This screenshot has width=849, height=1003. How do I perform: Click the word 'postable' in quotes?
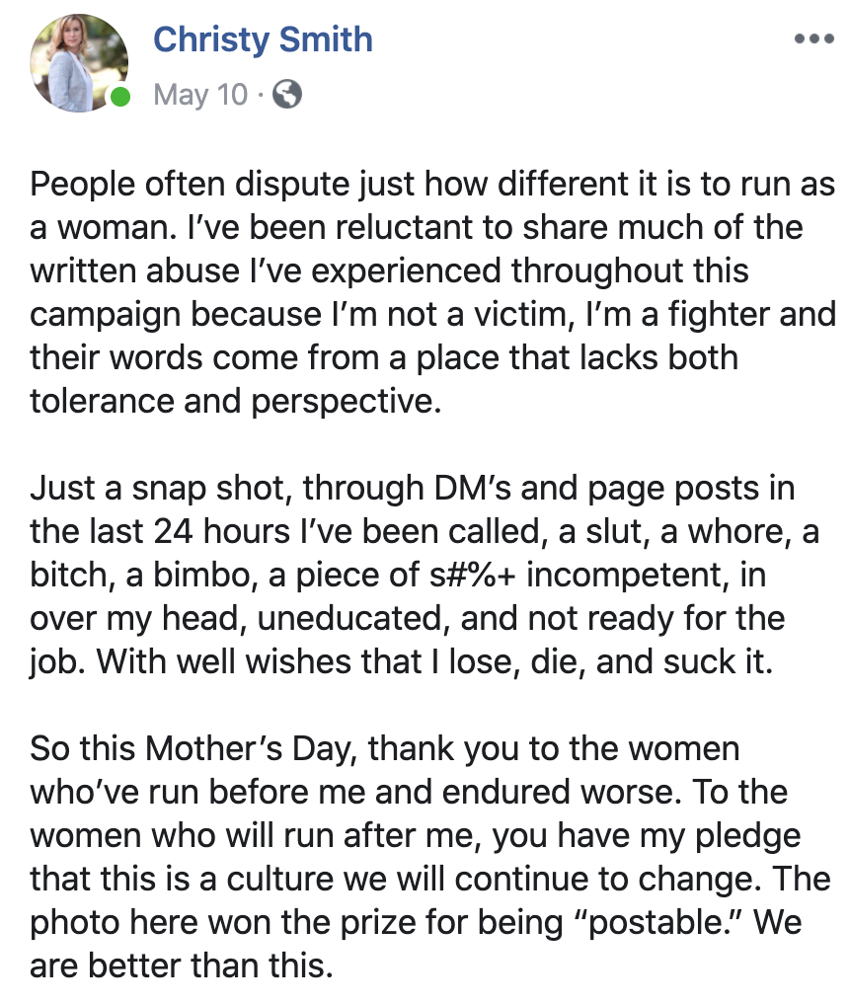[659, 923]
